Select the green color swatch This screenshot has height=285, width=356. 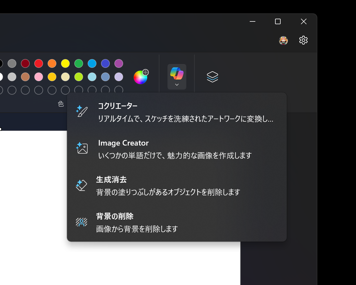pos(79,63)
